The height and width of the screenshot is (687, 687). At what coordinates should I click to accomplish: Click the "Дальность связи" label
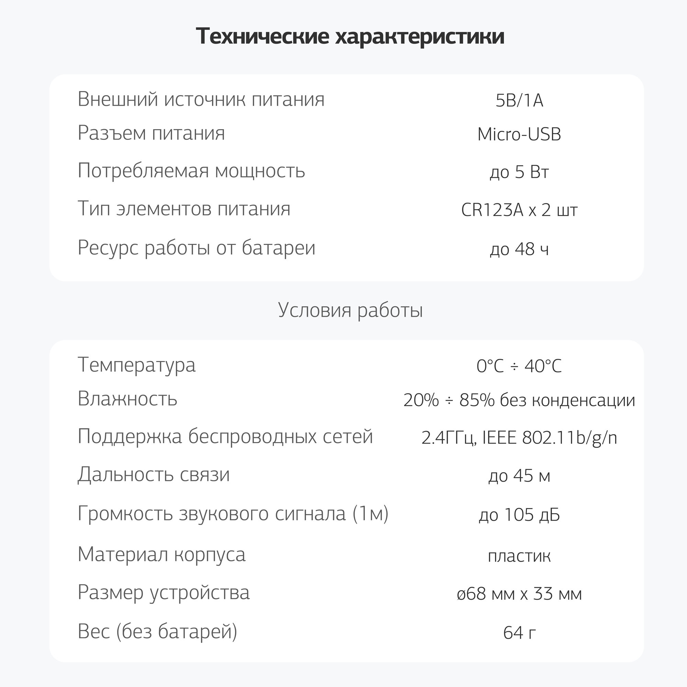(x=154, y=475)
